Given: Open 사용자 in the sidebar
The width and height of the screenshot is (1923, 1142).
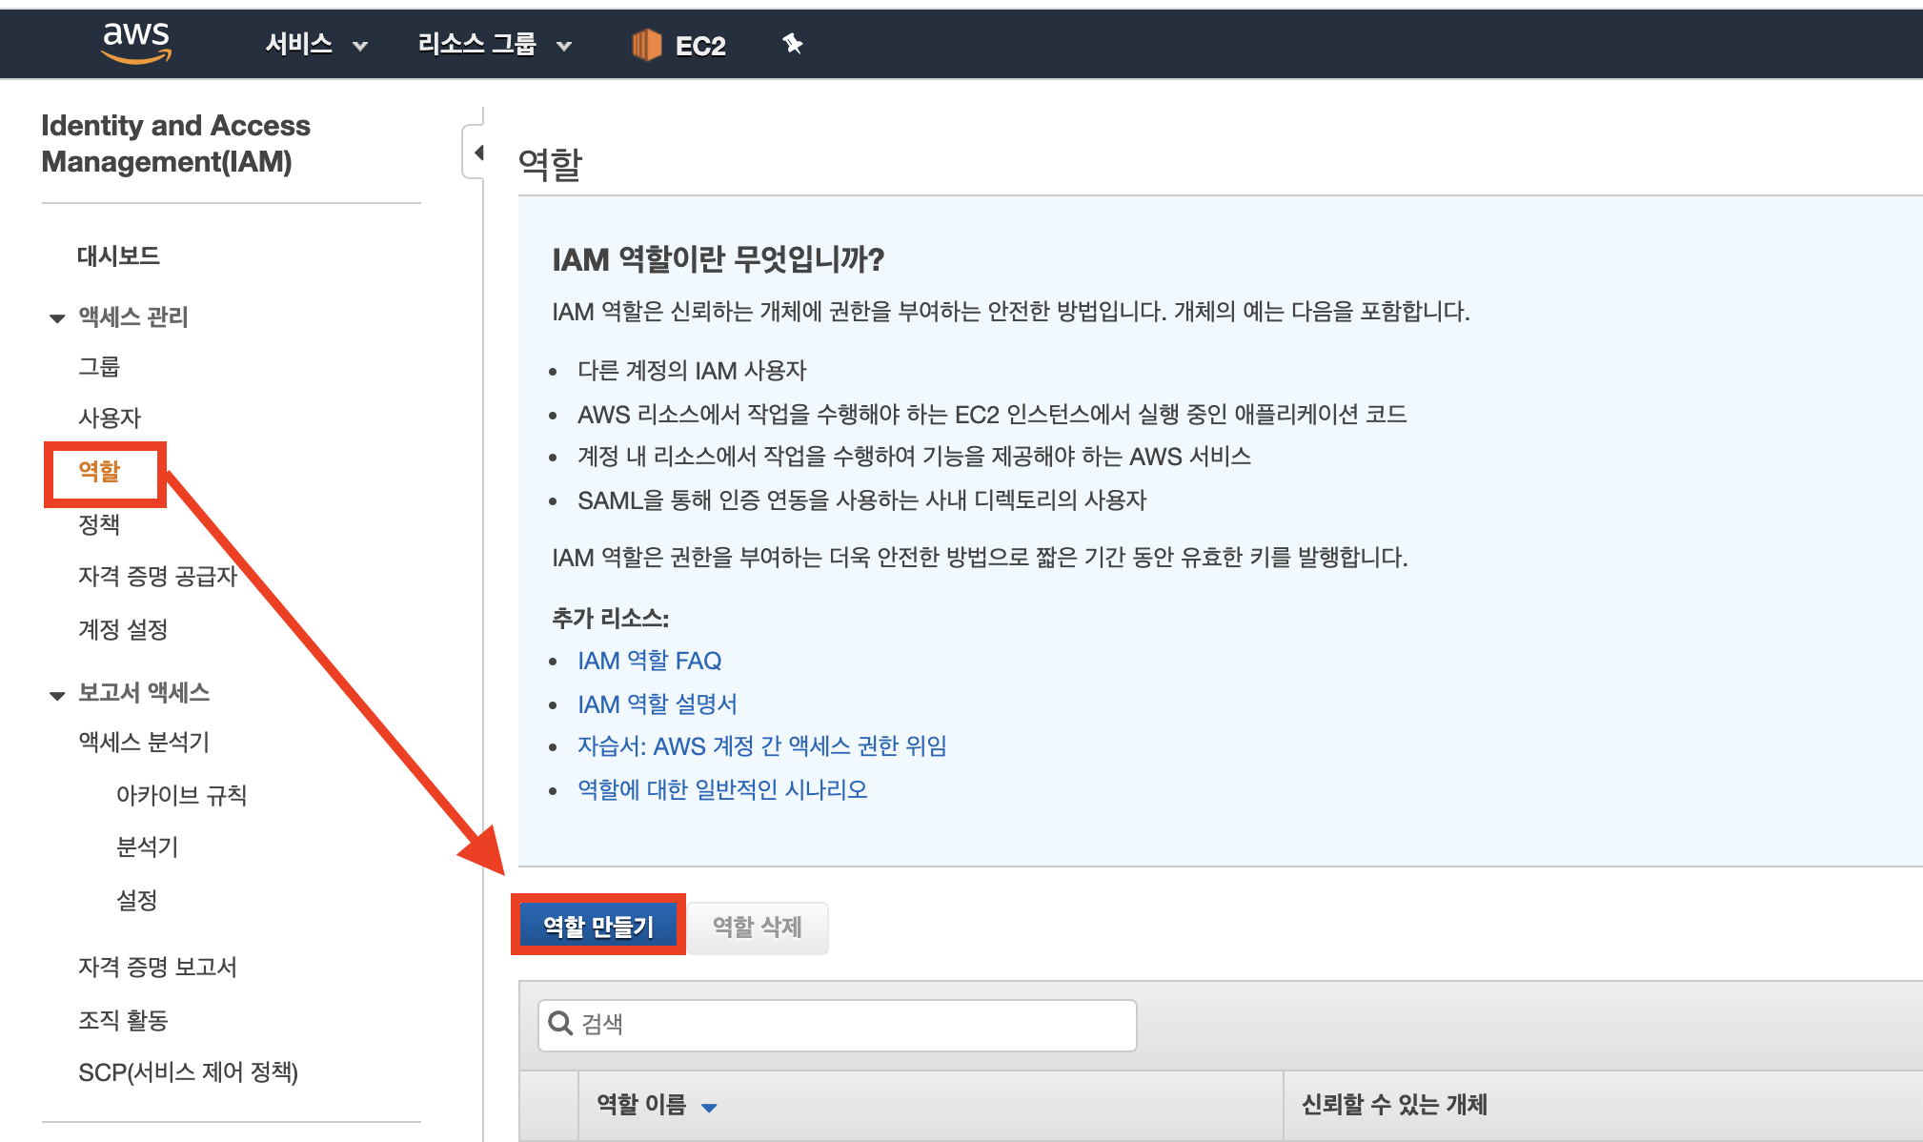Looking at the screenshot, I should click(x=110, y=418).
